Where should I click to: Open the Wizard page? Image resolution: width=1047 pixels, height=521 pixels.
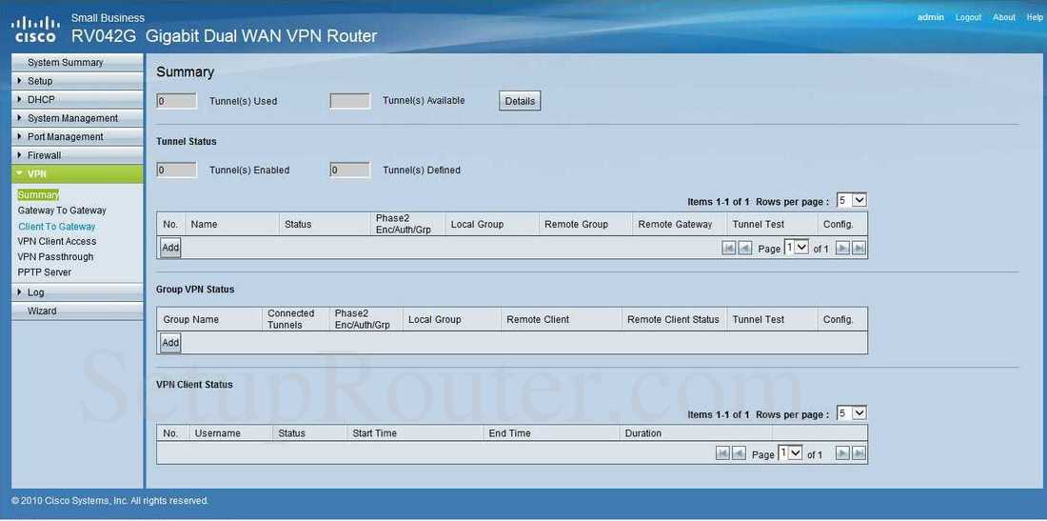77,311
